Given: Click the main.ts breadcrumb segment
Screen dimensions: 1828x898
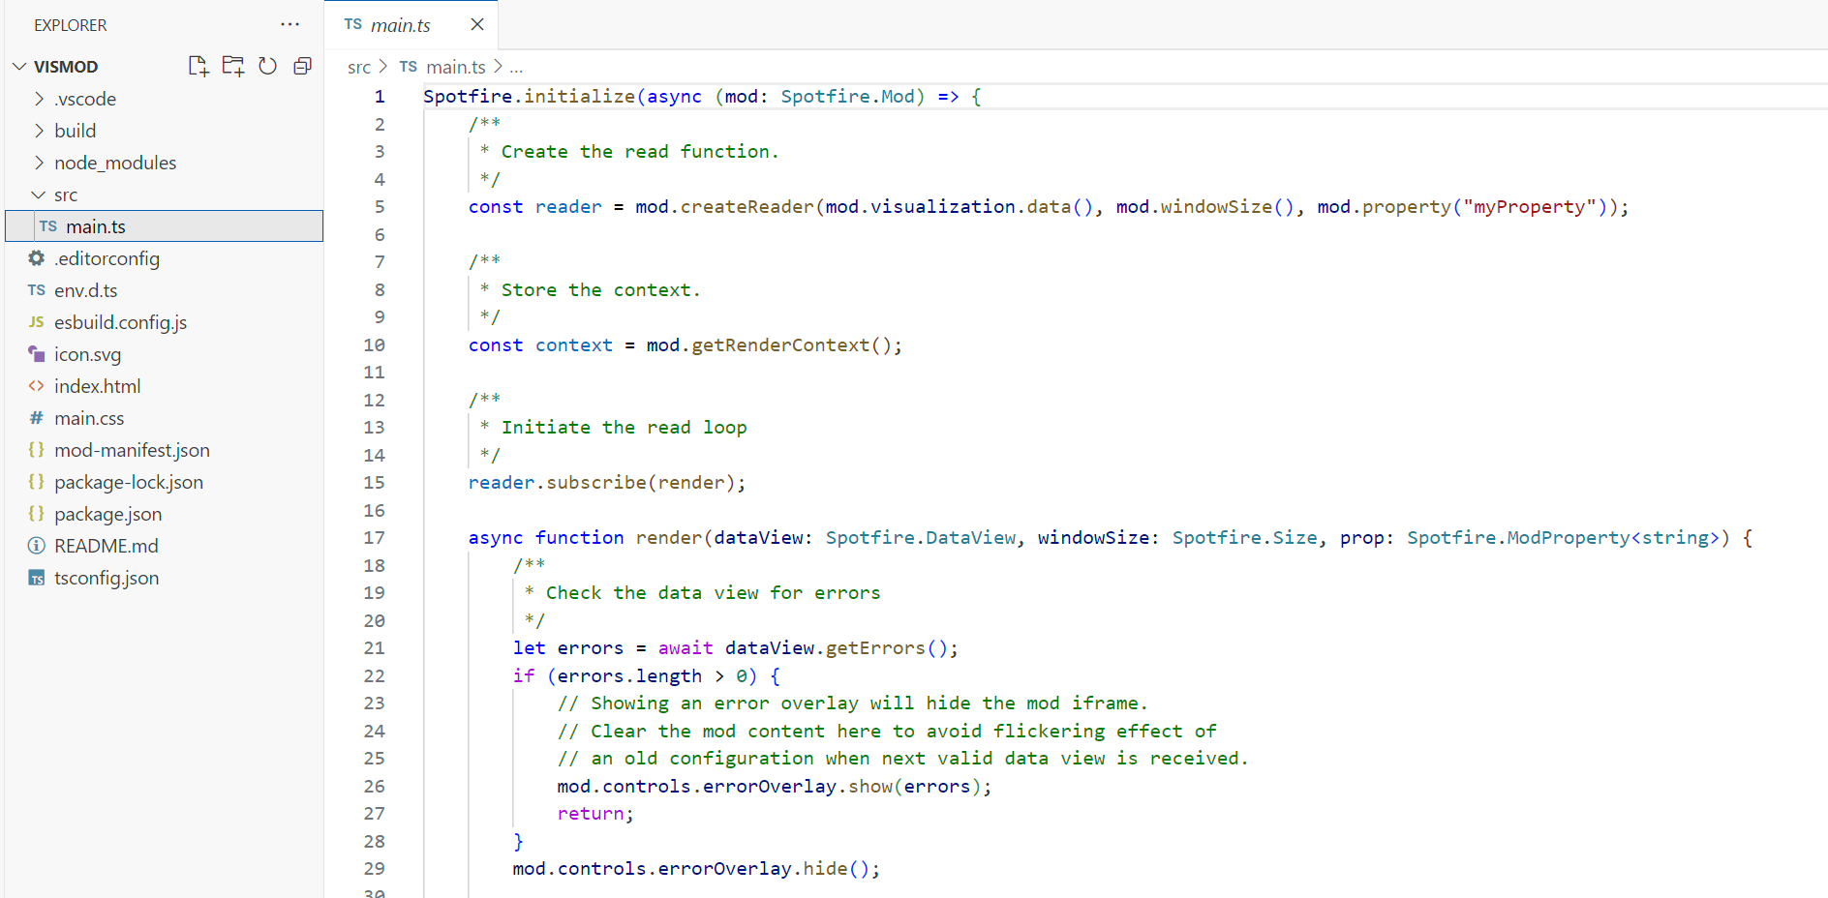Looking at the screenshot, I should coord(456,67).
